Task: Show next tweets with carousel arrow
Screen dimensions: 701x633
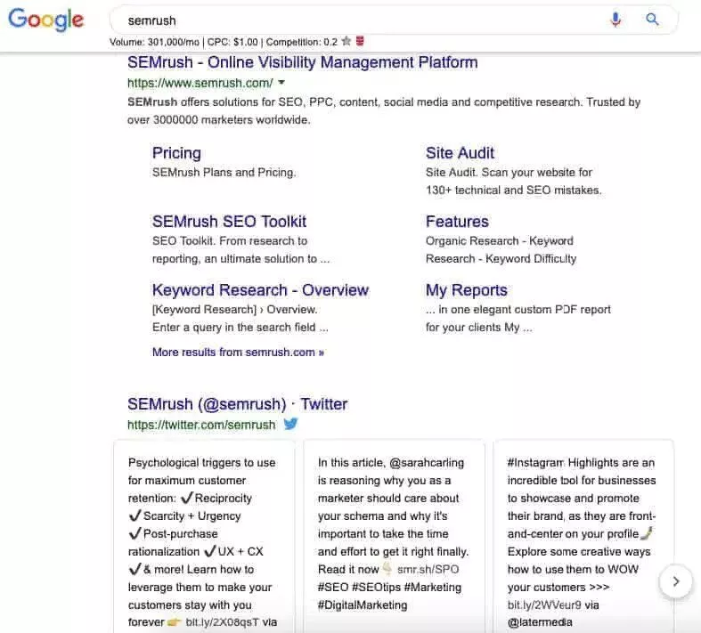Action: (x=676, y=581)
